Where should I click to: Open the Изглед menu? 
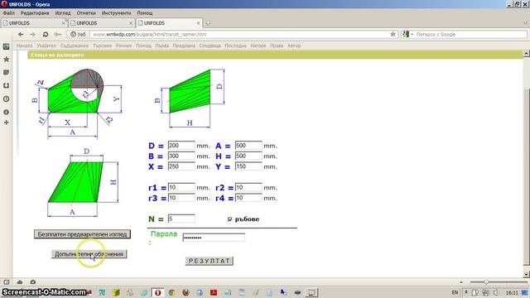(x=63, y=13)
